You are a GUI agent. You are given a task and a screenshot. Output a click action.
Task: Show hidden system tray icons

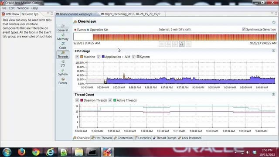point(235,152)
